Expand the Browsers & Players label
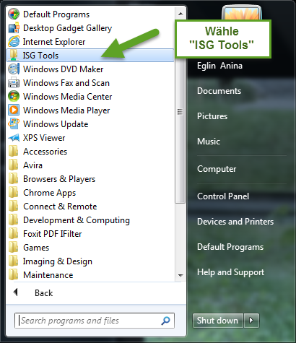 pos(59,179)
